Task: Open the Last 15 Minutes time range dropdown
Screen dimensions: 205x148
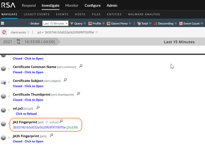Action: coord(55,24)
